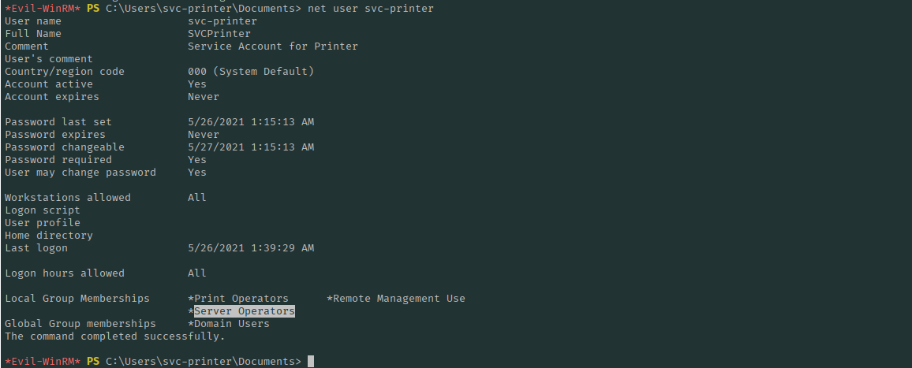
Task: Click the Evil-WinRM text in the top prompt
Action: [42, 8]
